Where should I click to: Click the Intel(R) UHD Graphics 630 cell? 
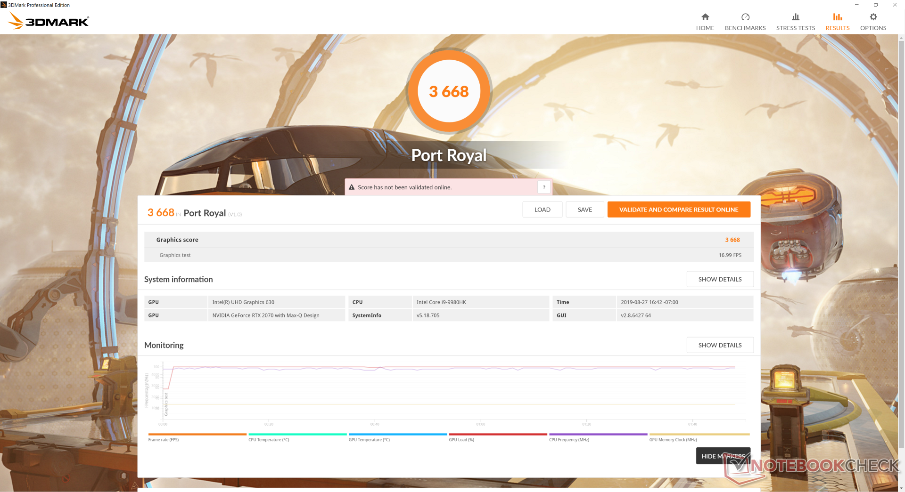tap(276, 302)
